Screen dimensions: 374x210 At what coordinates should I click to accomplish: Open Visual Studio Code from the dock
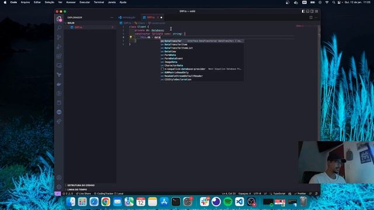pos(240,202)
